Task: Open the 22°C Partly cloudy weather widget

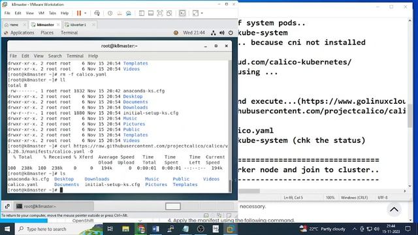Action: (322, 229)
